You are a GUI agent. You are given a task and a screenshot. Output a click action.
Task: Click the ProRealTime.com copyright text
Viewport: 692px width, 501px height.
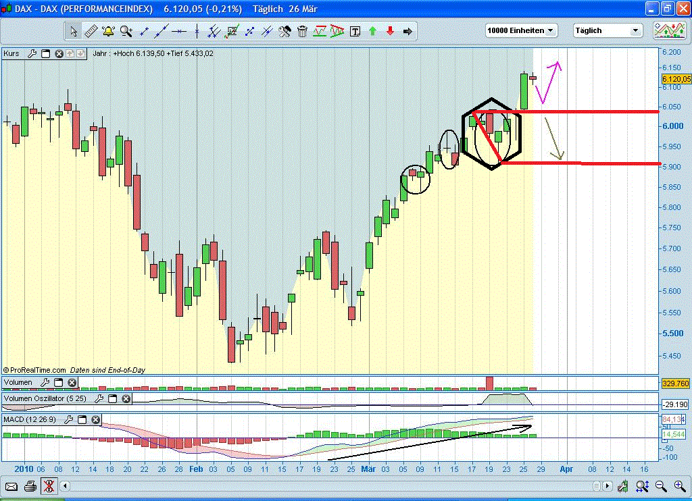[34, 371]
